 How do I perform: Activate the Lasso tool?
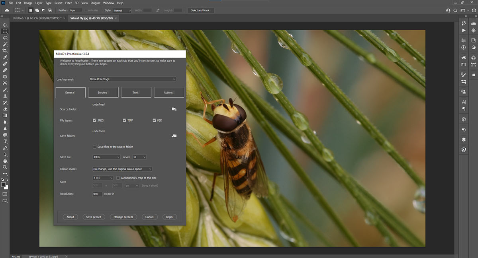point(5,38)
